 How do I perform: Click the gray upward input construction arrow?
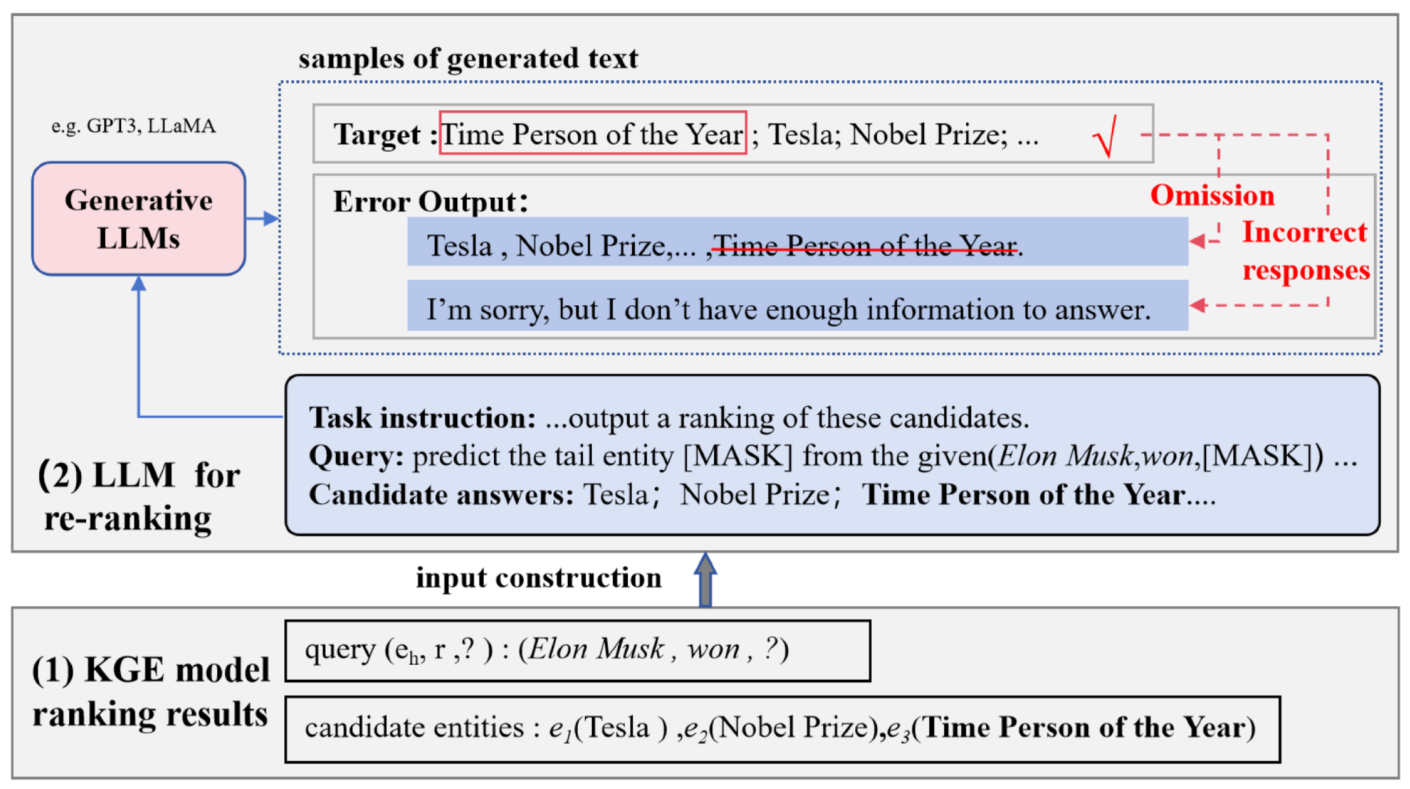coord(705,579)
